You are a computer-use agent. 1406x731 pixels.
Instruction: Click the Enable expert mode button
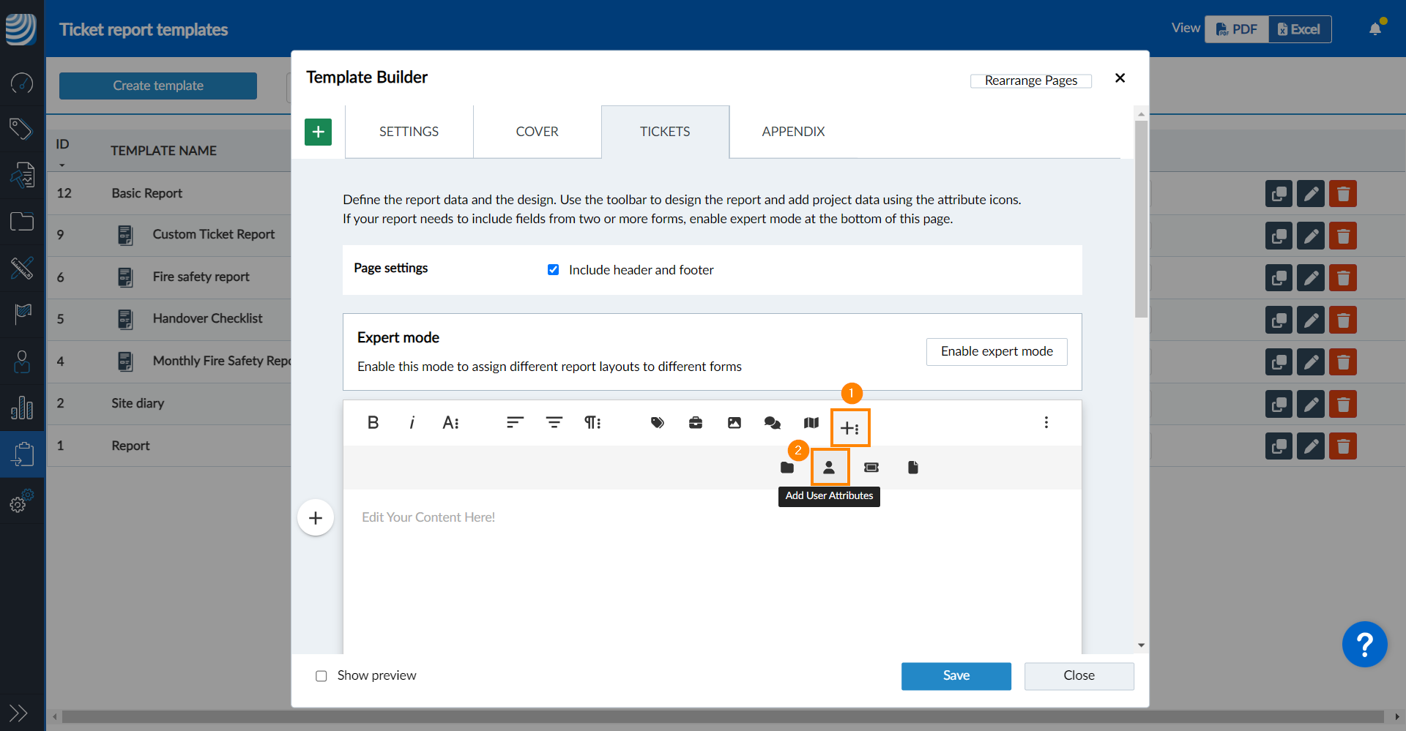(x=996, y=352)
